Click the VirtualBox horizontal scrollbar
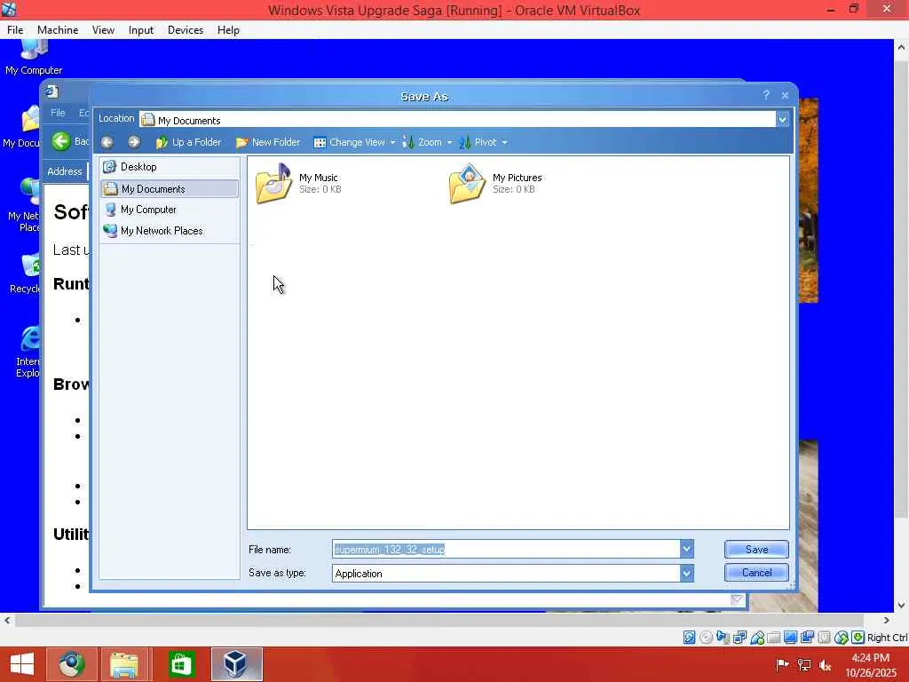The image size is (909, 682). (439, 620)
